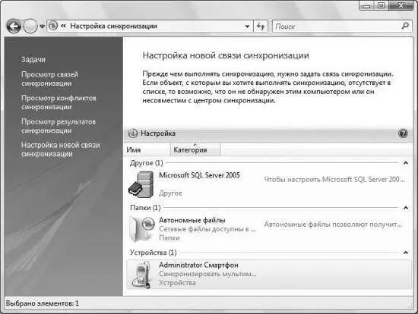The height and width of the screenshot is (314, 418).
Task: Collapse the Устройства (1) group
Action: coord(406,253)
